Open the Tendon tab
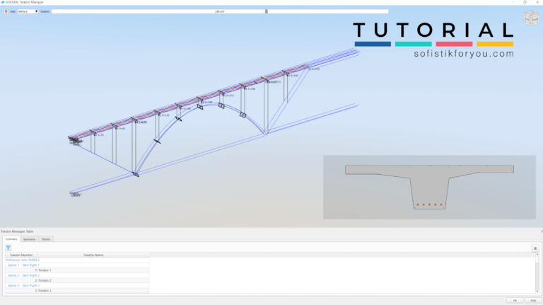Viewport: 543px width, 305px height. pos(46,239)
